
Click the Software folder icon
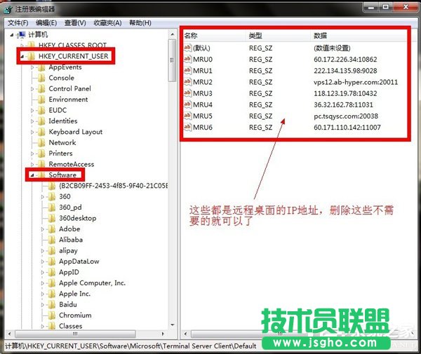41,175
